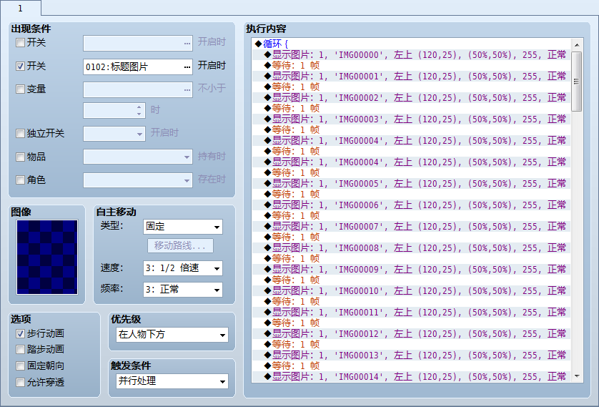599x407 pixels.
Task: Select the event graphic image box
Action: click(47, 257)
